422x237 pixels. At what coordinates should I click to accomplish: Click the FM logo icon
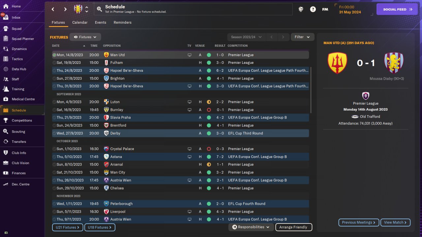click(x=325, y=9)
